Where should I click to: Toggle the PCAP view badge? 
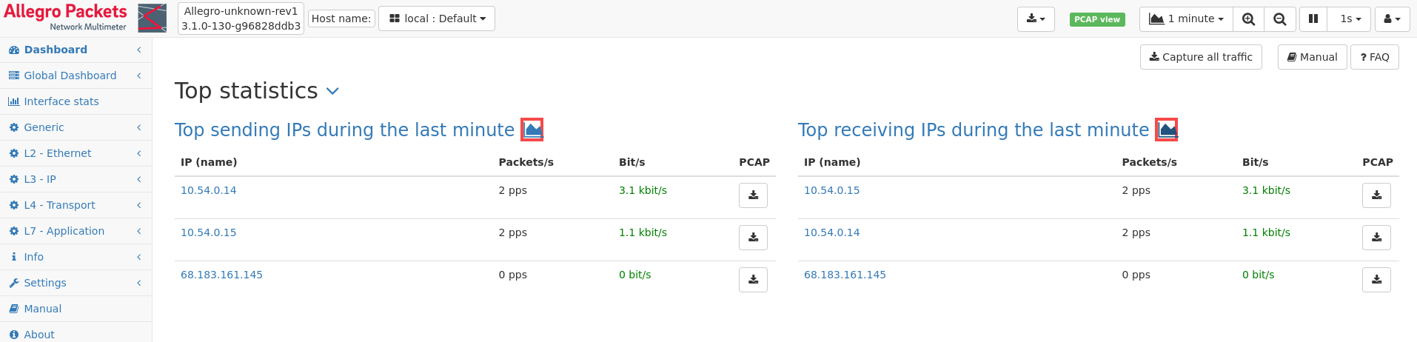click(1097, 19)
